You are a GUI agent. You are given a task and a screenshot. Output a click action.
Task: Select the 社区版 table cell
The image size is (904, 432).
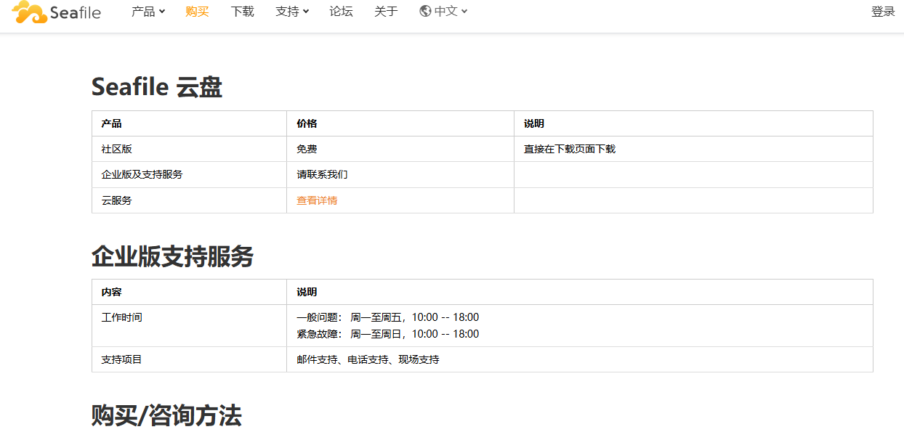click(x=189, y=149)
